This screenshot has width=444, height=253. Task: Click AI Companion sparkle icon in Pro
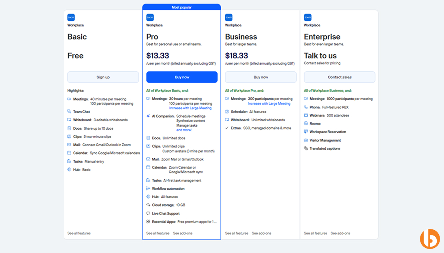148,116
